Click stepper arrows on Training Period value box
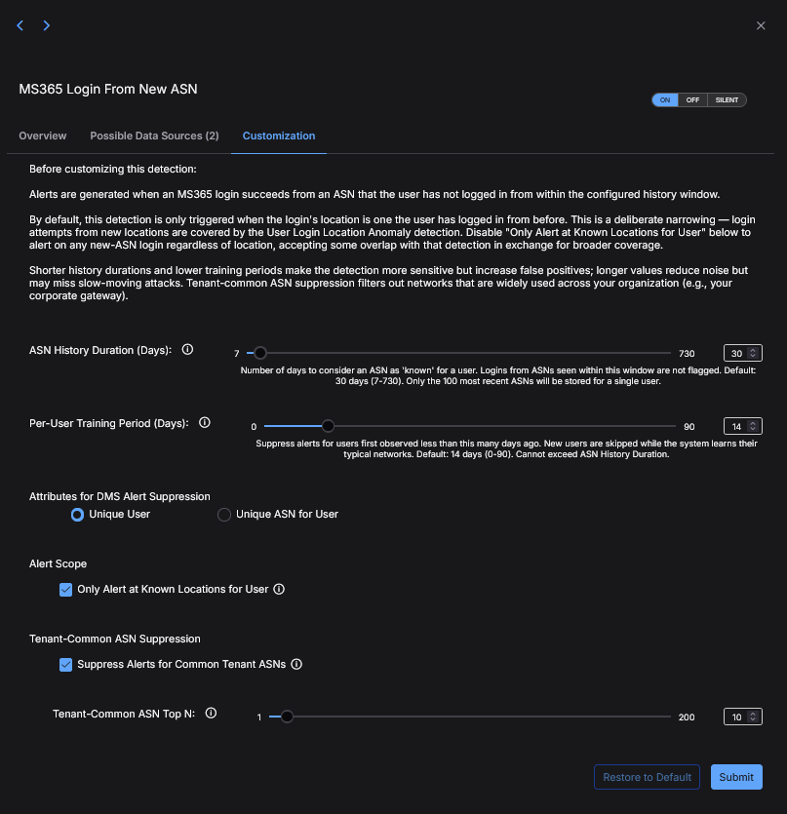 (x=752, y=426)
